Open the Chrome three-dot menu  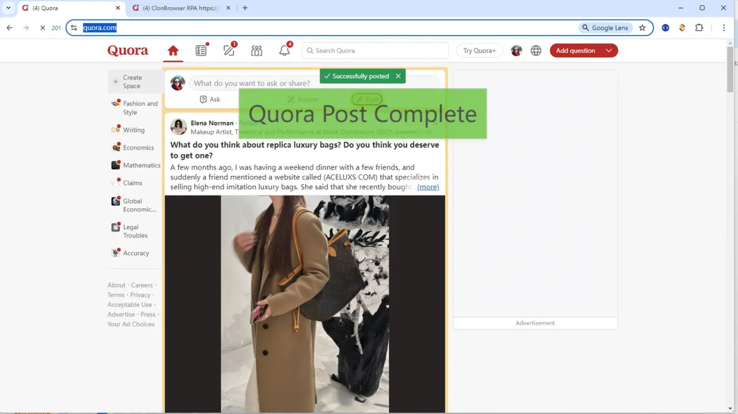[x=724, y=28]
